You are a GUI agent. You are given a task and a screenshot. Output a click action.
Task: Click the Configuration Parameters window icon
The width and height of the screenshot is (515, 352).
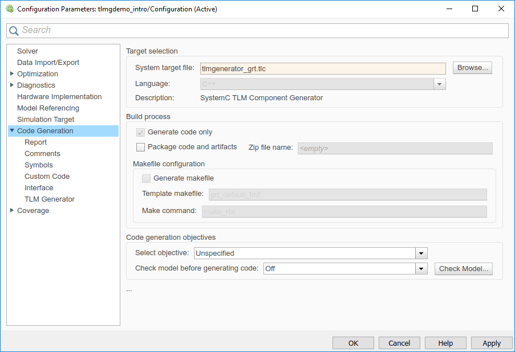tap(9, 9)
